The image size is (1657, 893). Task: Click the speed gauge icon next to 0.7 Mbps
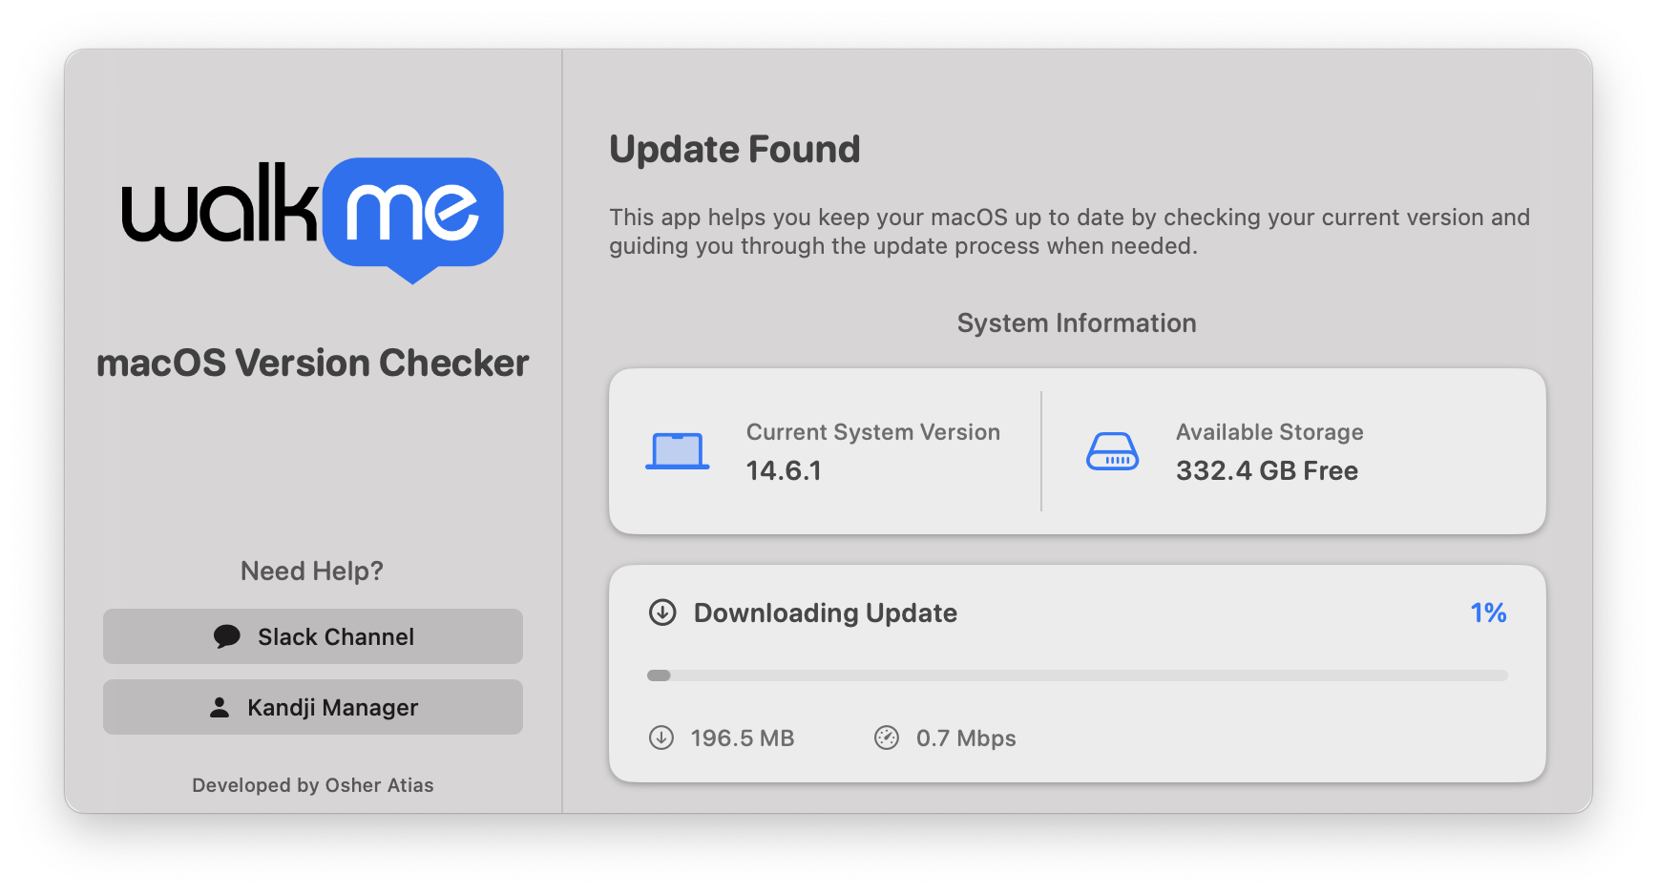point(887,737)
